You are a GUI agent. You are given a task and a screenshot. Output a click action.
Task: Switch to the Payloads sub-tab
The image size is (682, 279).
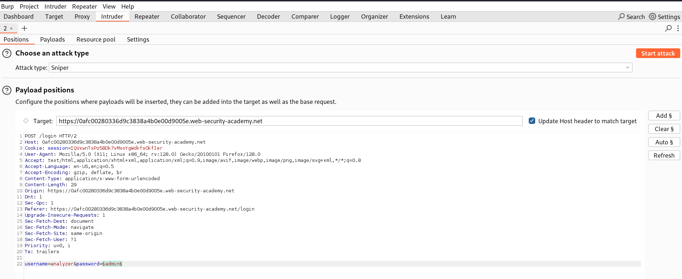52,39
